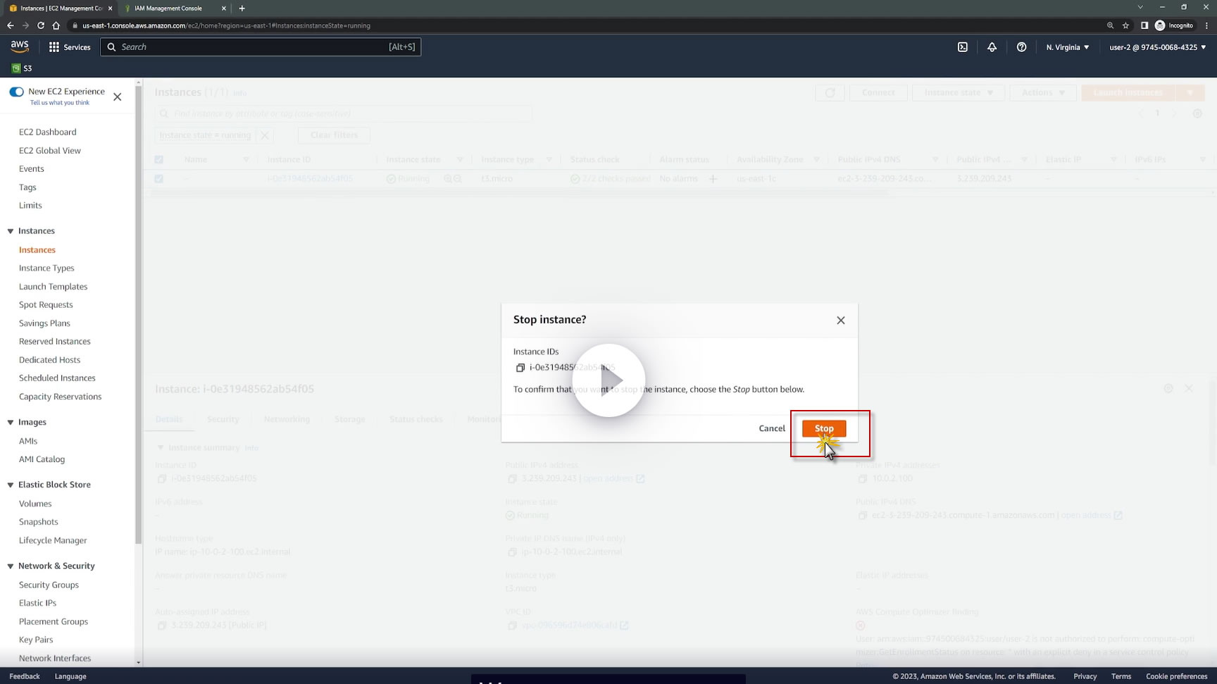Open the S3 shortcut in favorites bar
Screen dimensions: 1217x684
(x=22, y=68)
